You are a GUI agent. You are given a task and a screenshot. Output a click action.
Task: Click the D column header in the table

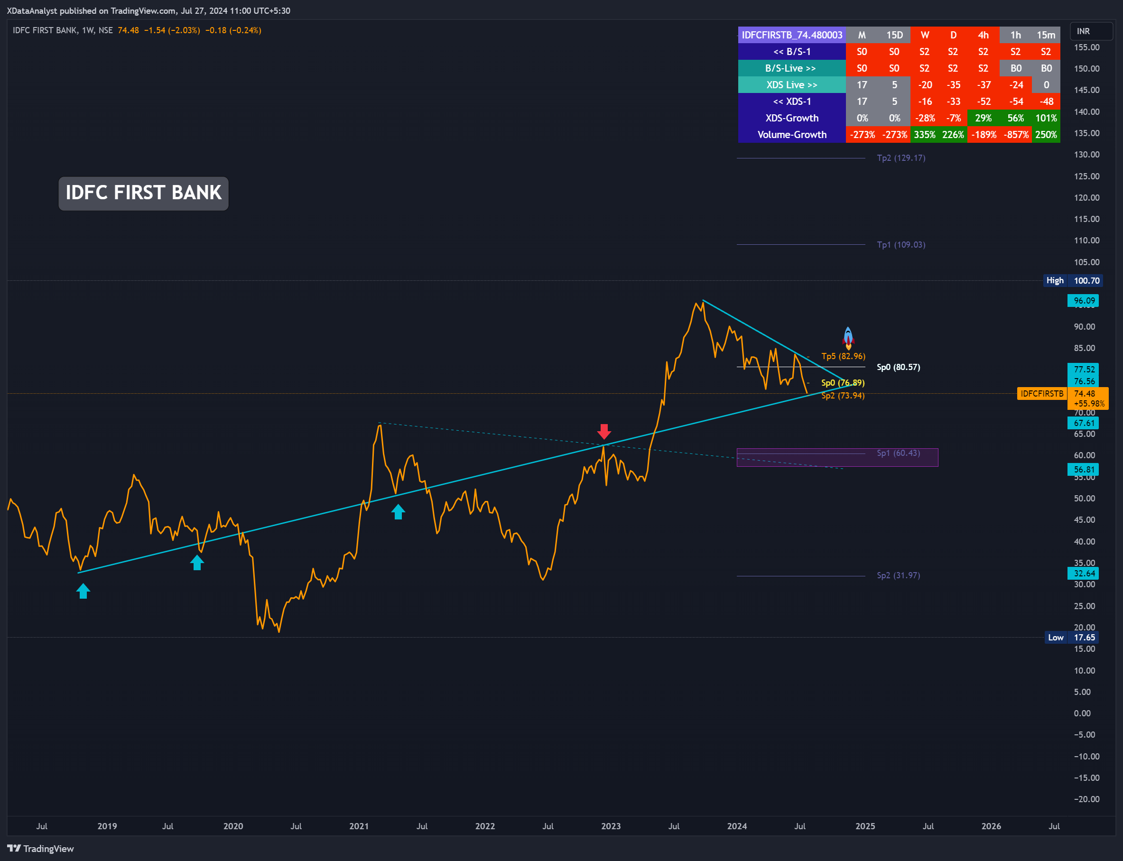pyautogui.click(x=953, y=35)
